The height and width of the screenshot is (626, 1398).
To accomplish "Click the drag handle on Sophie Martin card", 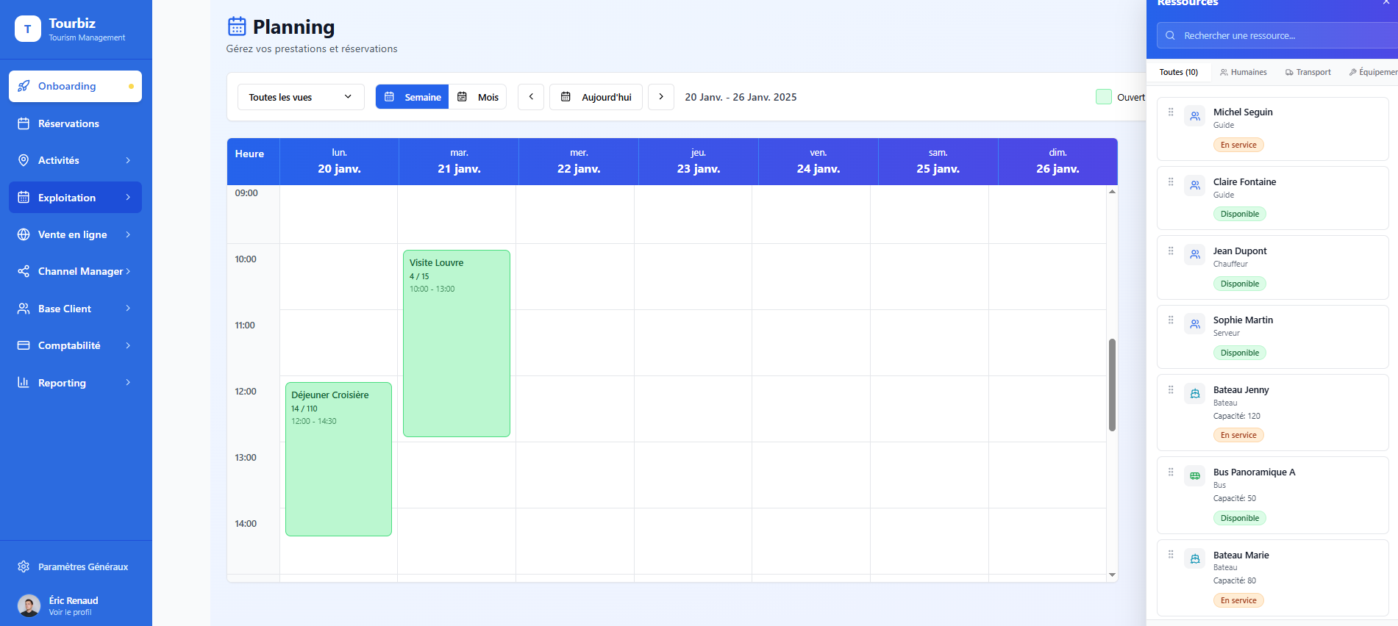I will coord(1171,320).
